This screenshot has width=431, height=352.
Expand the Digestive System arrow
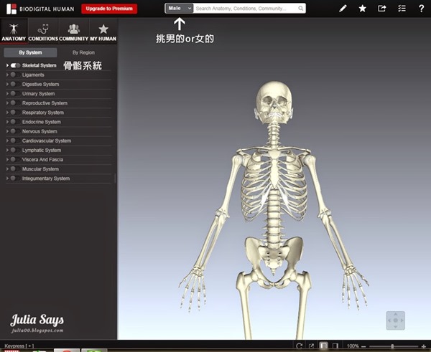7,84
